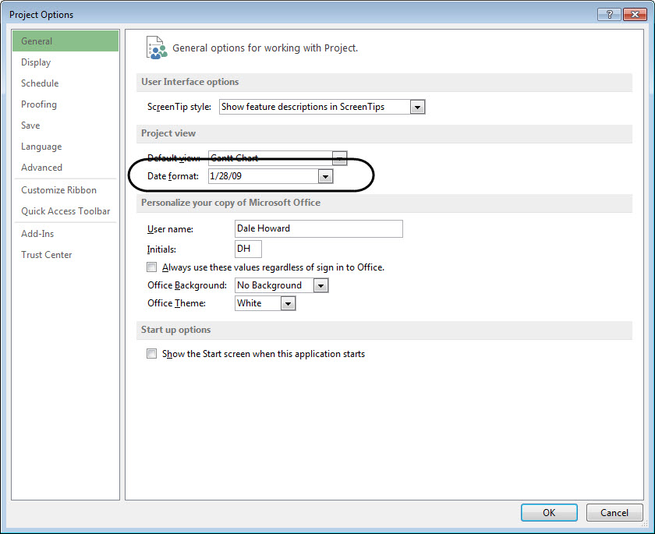This screenshot has height=534, width=655.
Task: Toggle Show the Start screen checkbox
Action: pos(151,354)
